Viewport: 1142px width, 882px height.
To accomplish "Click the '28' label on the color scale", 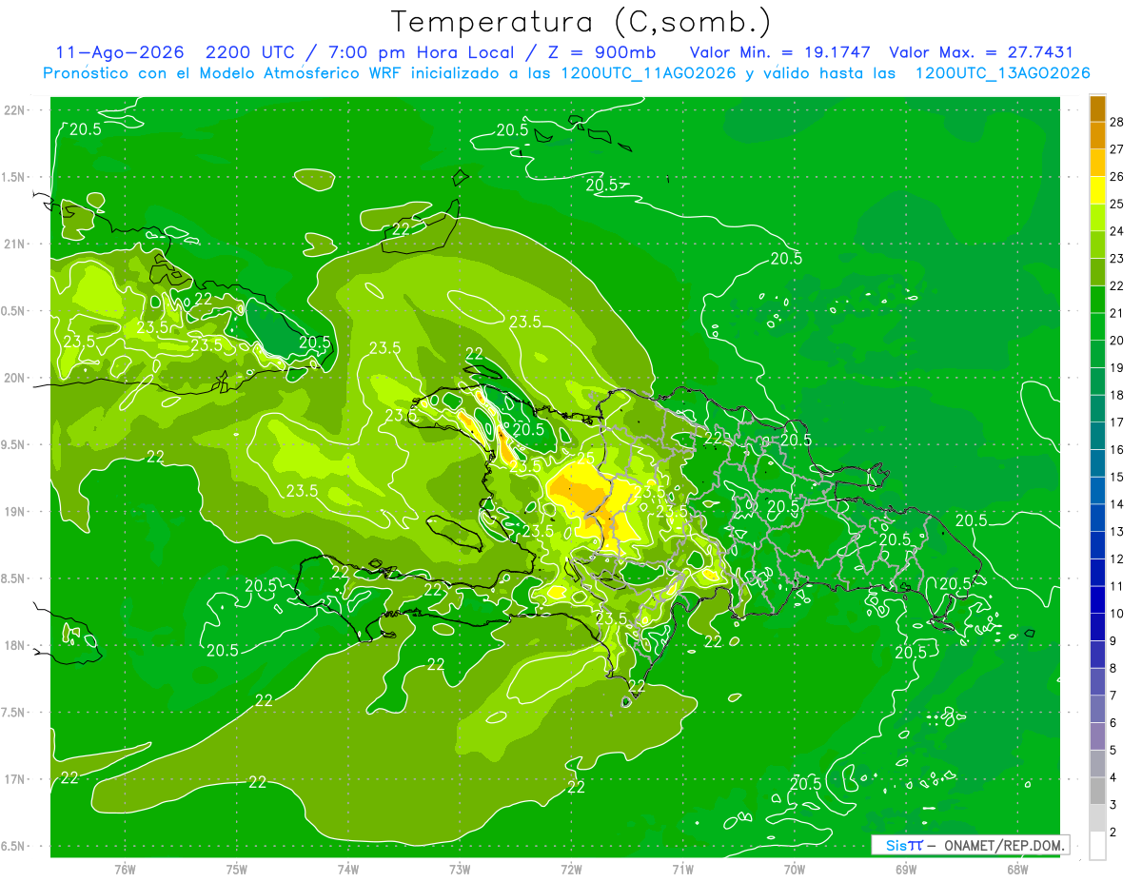I will point(1116,121).
